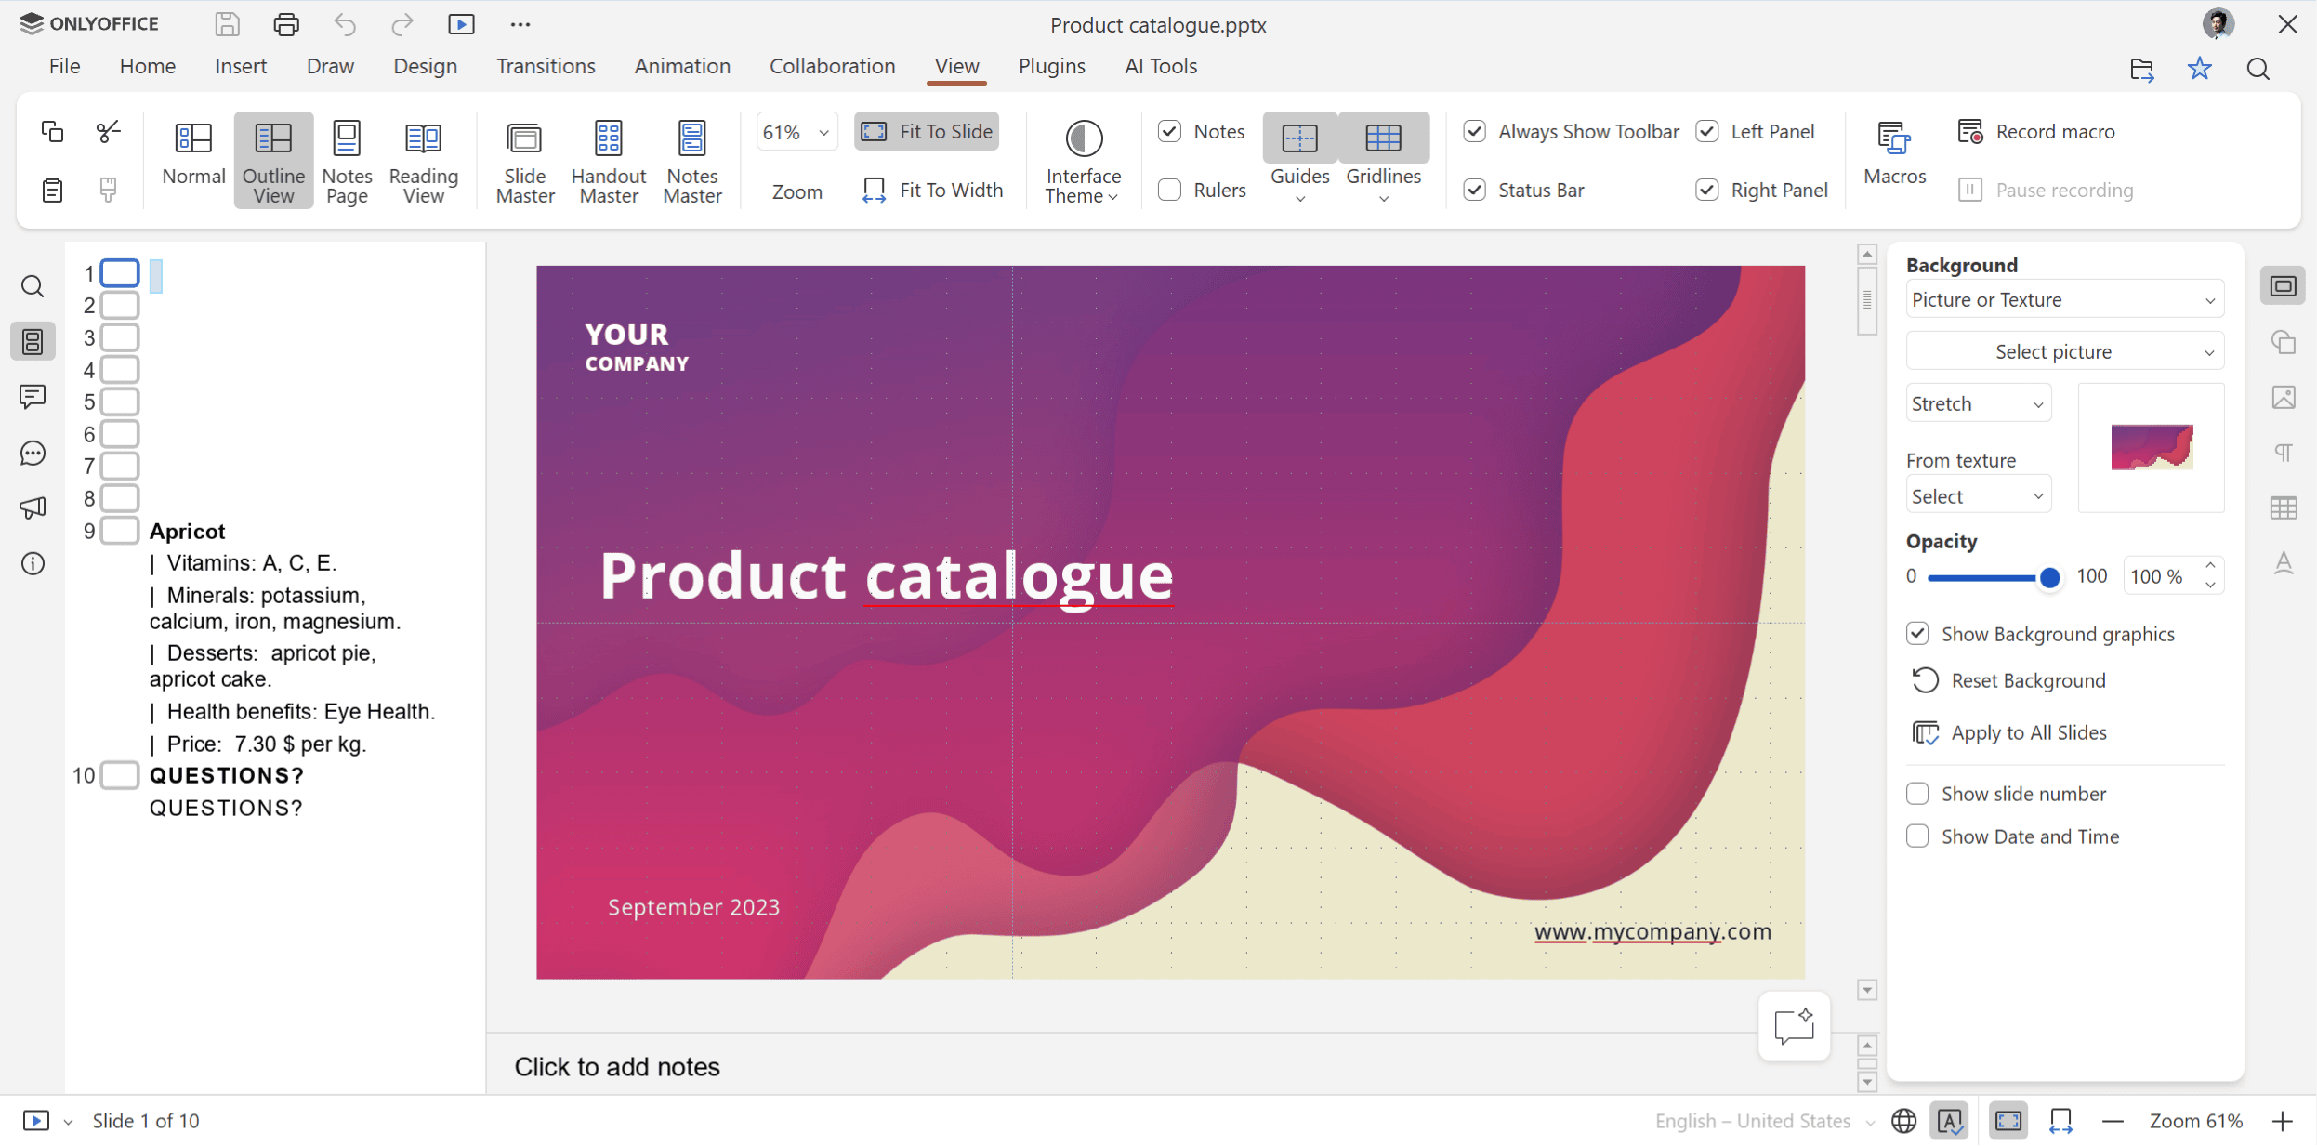Uncheck the Notes checkbox
Viewport: 2317px width, 1146px height.
click(x=1170, y=132)
